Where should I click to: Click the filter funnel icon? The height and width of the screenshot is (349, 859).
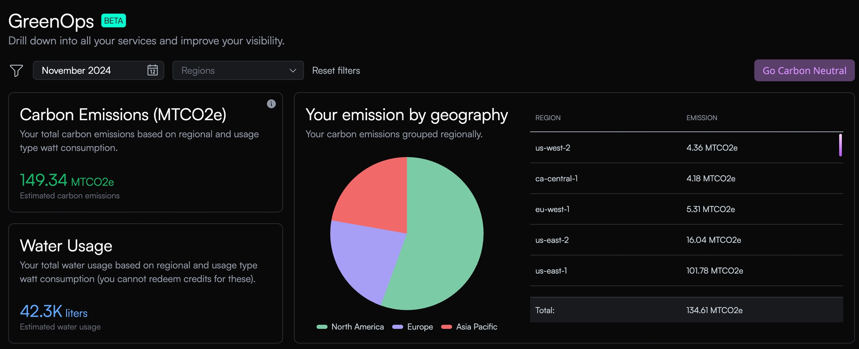coord(16,70)
